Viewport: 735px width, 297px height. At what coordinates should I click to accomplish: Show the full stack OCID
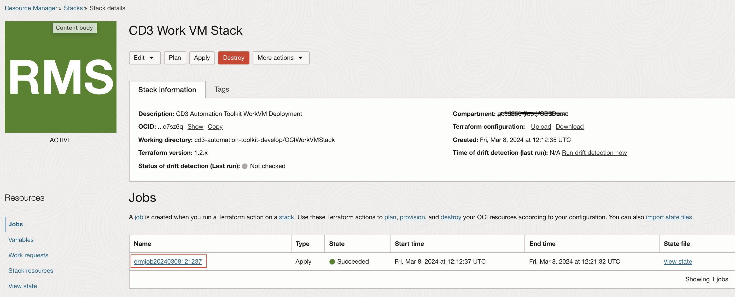[x=195, y=127]
